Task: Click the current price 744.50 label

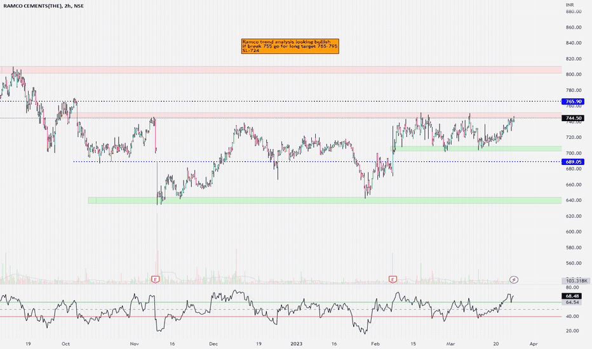Action: (x=573, y=118)
